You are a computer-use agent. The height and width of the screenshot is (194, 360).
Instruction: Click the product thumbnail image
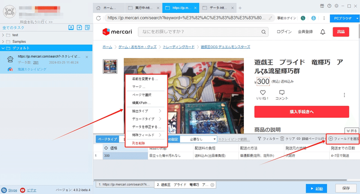[110, 66]
